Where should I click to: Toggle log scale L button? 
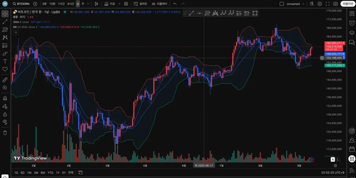[338, 159]
